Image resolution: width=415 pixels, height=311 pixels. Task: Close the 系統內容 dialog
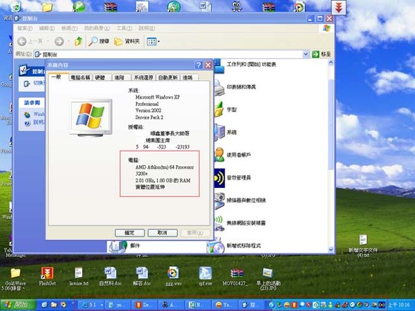pyautogui.click(x=208, y=65)
